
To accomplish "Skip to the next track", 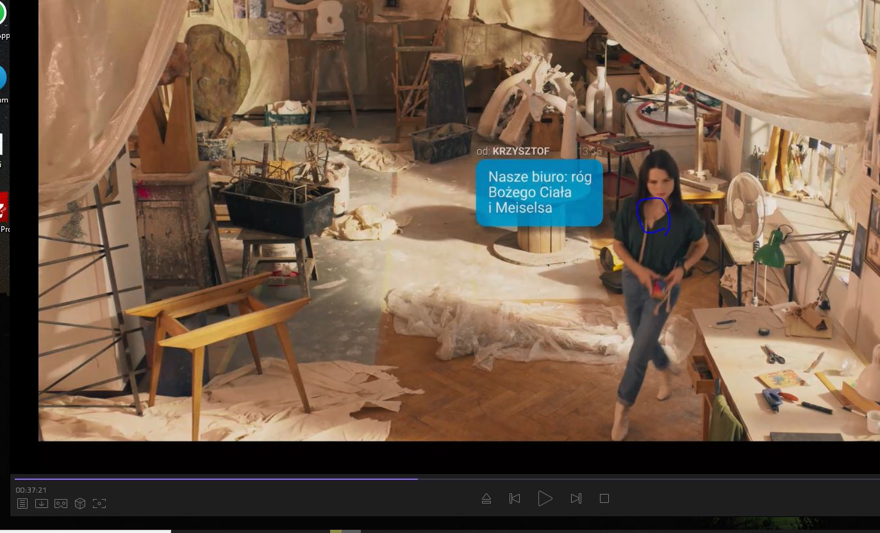I will (576, 498).
